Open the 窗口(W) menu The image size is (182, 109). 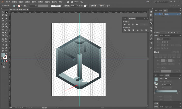click(x=54, y=2)
